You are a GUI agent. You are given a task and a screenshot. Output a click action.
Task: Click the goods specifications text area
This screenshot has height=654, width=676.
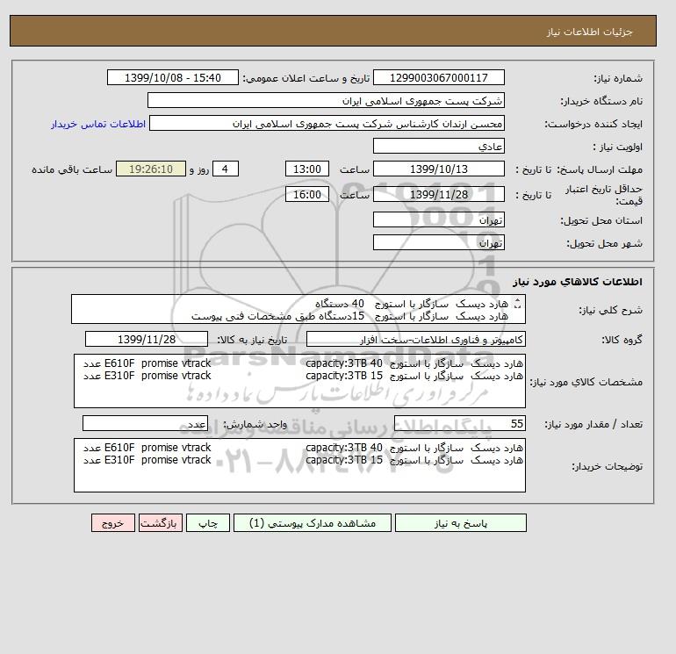tap(299, 381)
